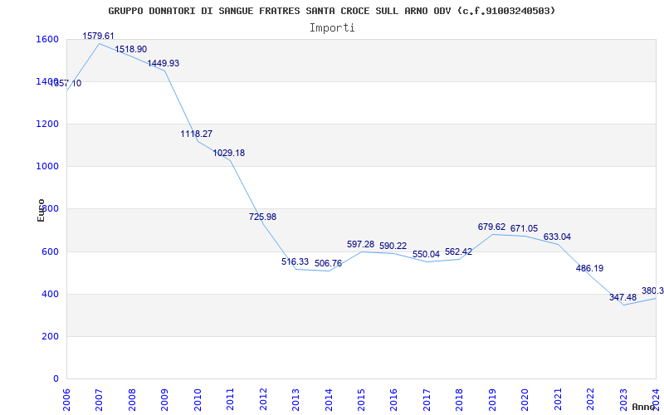664x415 pixels.
Task: Click the 'Anno' x-axis label
Action: point(643,407)
